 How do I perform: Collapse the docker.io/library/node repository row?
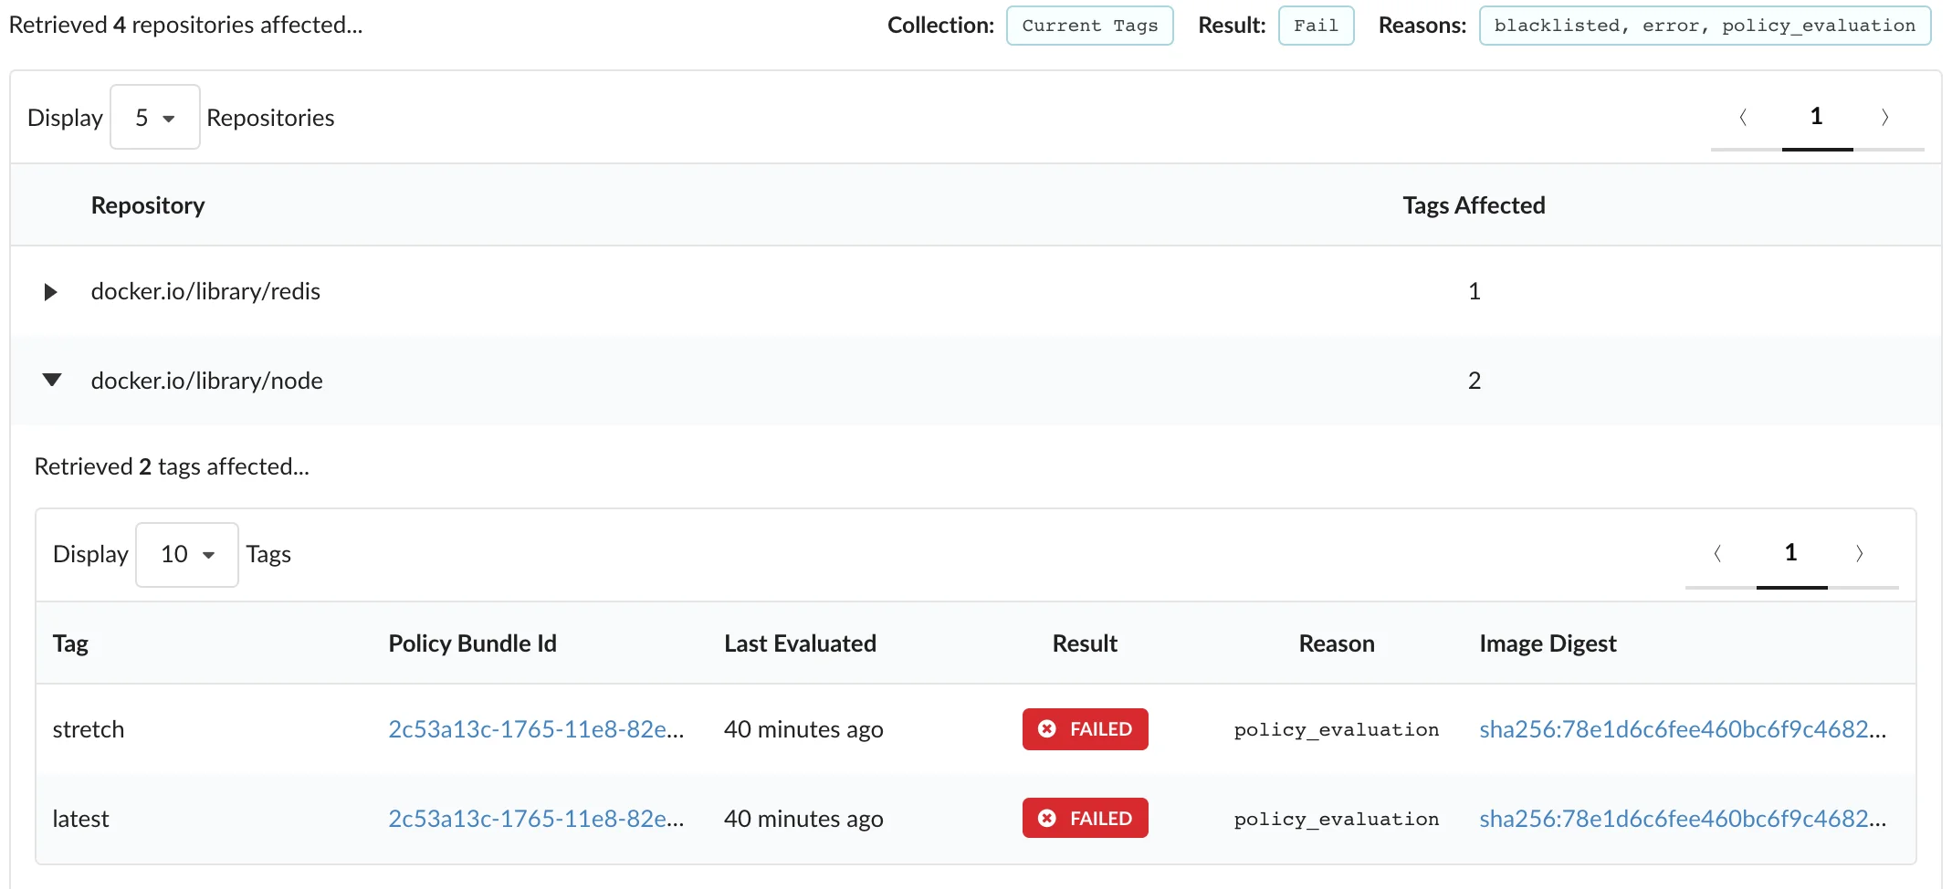click(51, 381)
